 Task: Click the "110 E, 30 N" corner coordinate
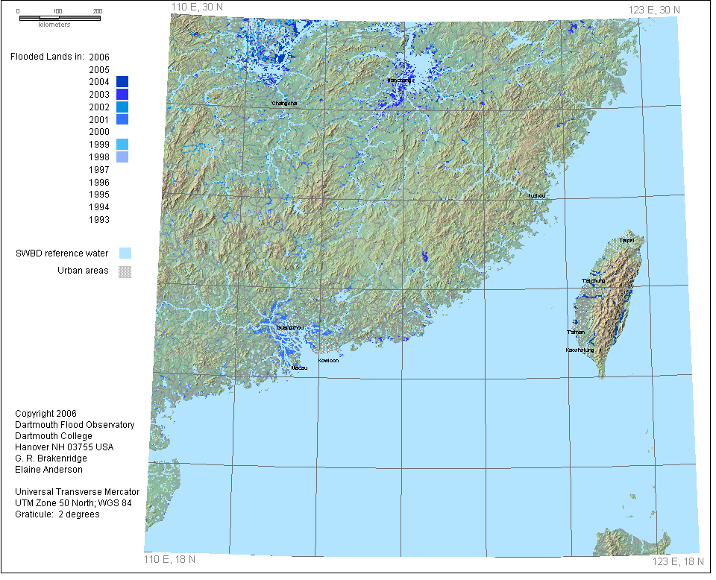[197, 7]
